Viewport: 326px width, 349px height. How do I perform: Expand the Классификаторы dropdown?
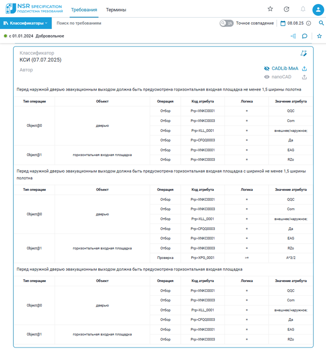pos(25,23)
